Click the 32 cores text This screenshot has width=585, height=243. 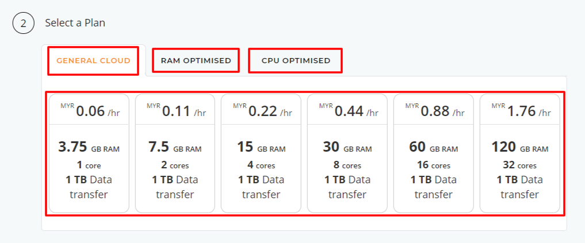point(520,165)
